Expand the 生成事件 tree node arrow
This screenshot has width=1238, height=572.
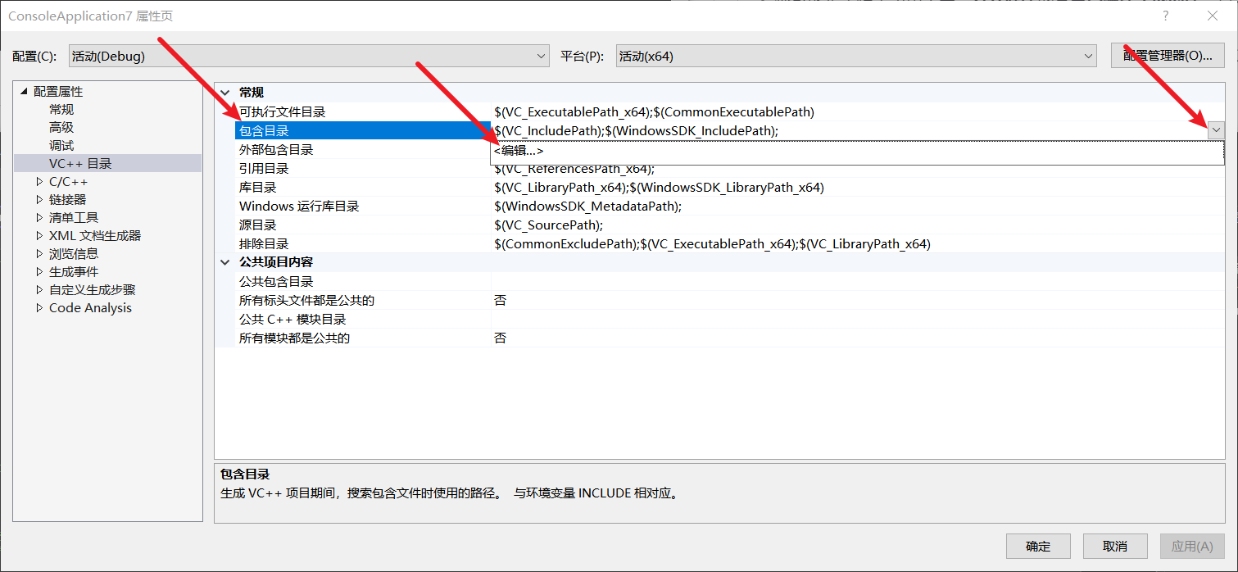[x=39, y=271]
